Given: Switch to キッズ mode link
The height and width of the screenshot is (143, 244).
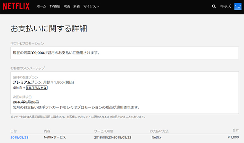Looking at the screenshot, I should point(225,6).
